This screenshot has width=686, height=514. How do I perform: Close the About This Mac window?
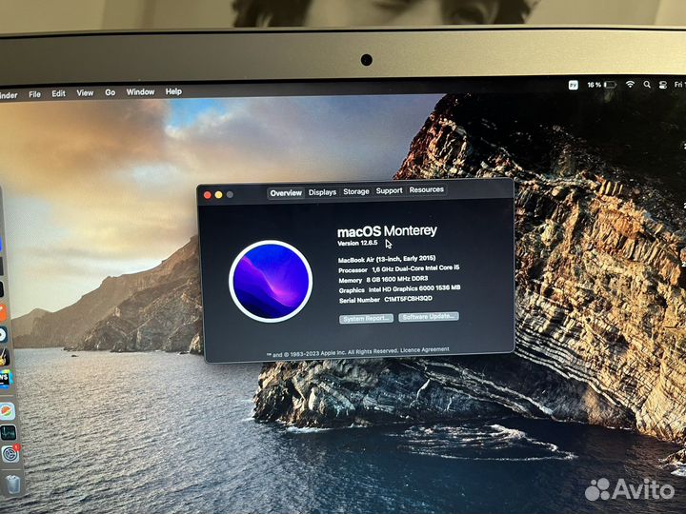coord(208,195)
